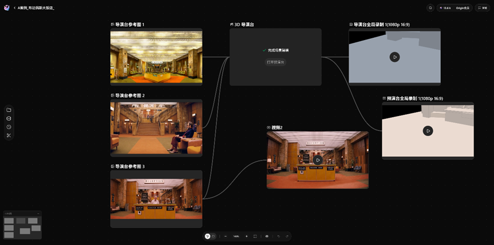Redo with the forward arrow in bottom toolbar
The width and height of the screenshot is (494, 245).
[287, 236]
